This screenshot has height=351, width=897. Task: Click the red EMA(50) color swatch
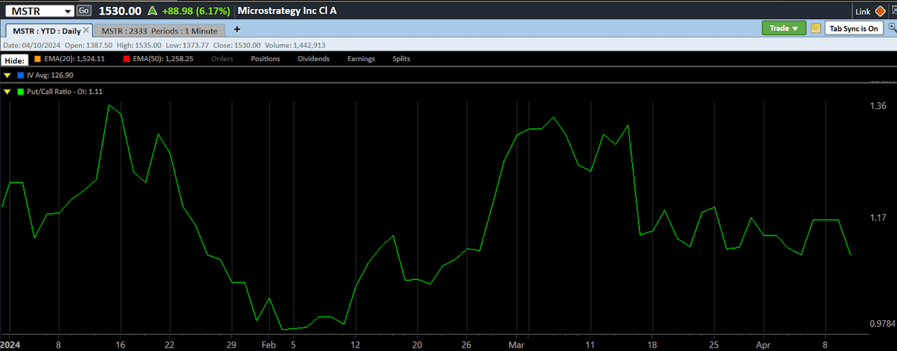click(126, 59)
